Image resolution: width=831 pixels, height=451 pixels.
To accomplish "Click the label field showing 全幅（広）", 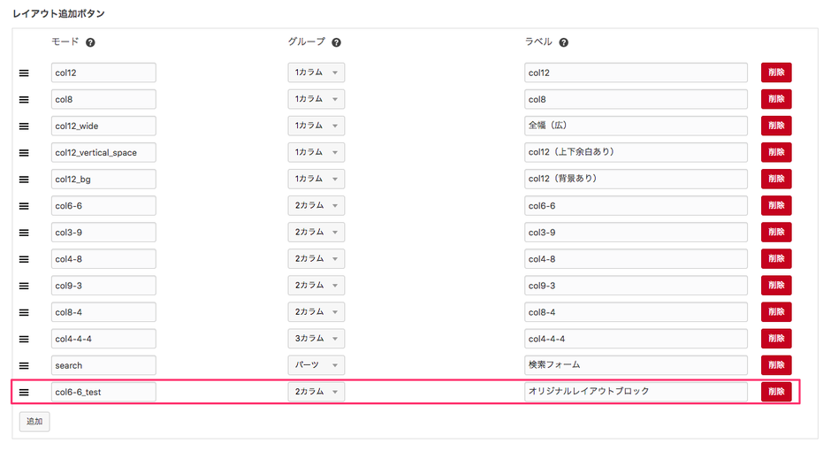I will (636, 126).
